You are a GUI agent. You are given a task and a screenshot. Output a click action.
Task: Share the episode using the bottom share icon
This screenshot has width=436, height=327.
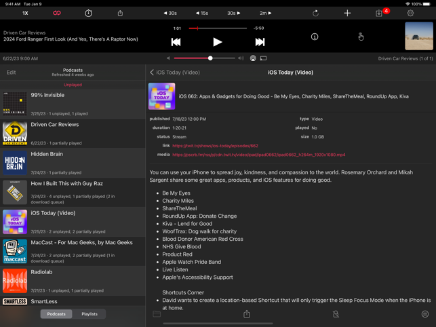[x=247, y=314]
